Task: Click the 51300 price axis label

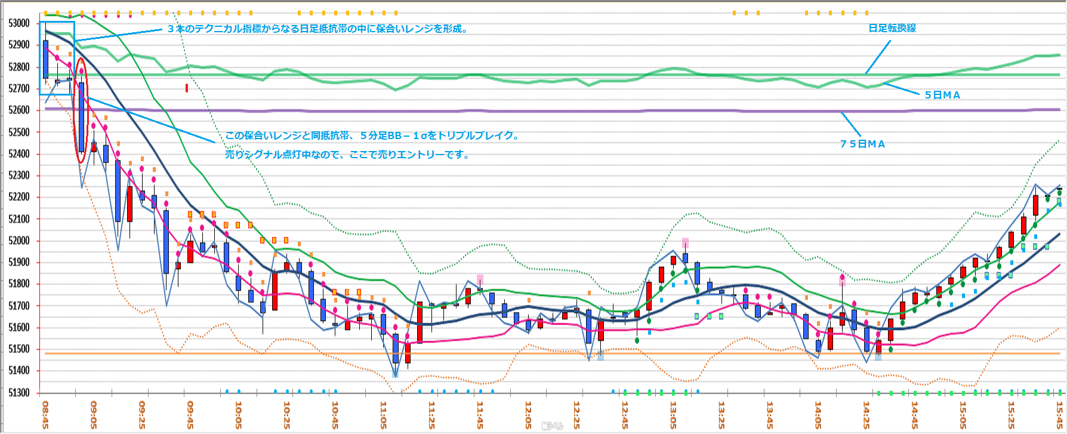Action: coord(19,392)
